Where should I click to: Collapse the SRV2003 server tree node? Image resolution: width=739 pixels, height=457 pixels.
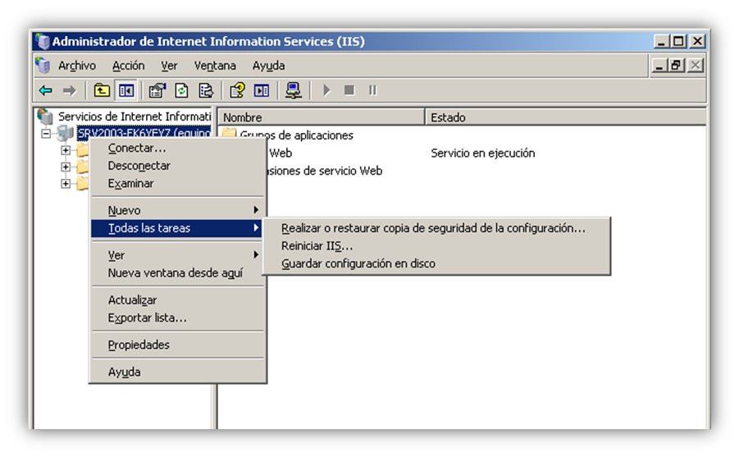[46, 134]
